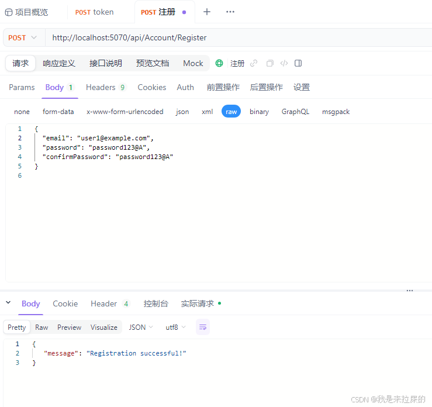Toggle the split panel layout icon
The width and height of the screenshot is (432, 407).
coord(298,63)
